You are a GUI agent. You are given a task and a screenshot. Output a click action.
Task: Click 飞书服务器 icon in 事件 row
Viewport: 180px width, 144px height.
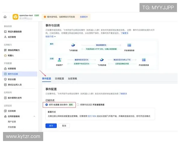(x=73, y=45)
